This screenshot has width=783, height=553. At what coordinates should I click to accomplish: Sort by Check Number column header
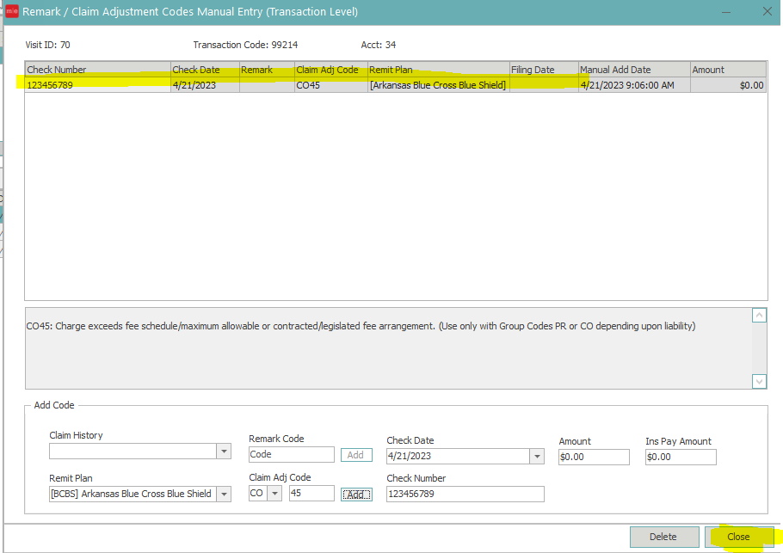pyautogui.click(x=97, y=70)
